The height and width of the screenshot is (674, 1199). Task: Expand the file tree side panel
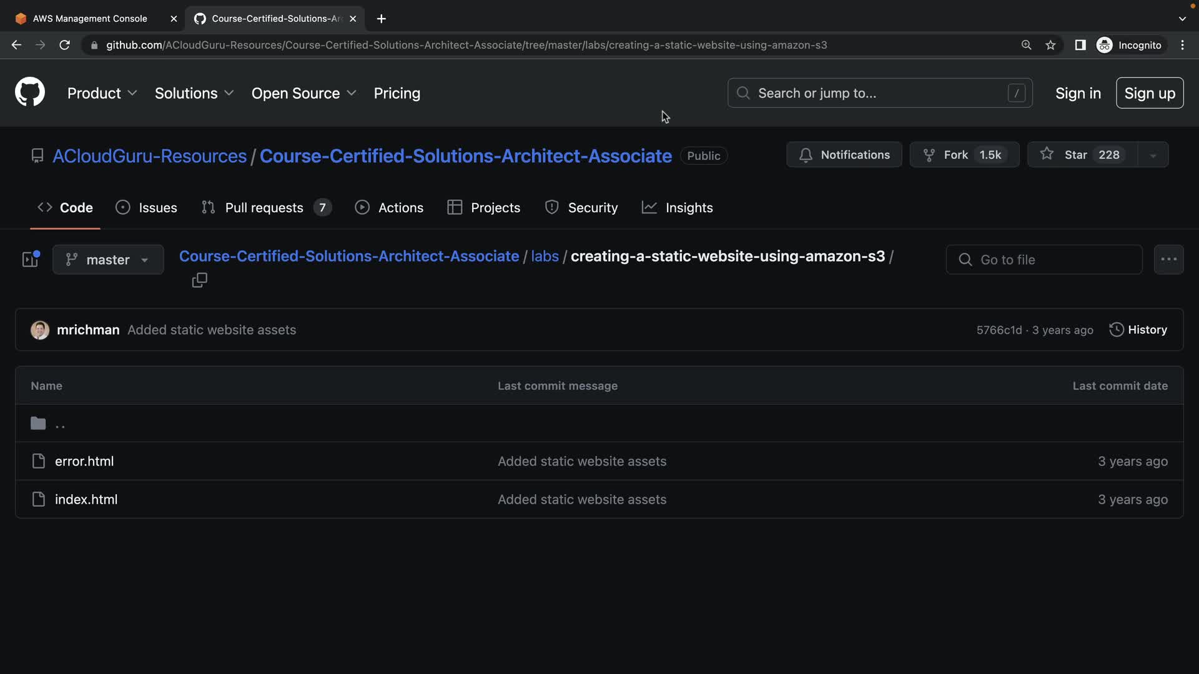[x=31, y=259]
